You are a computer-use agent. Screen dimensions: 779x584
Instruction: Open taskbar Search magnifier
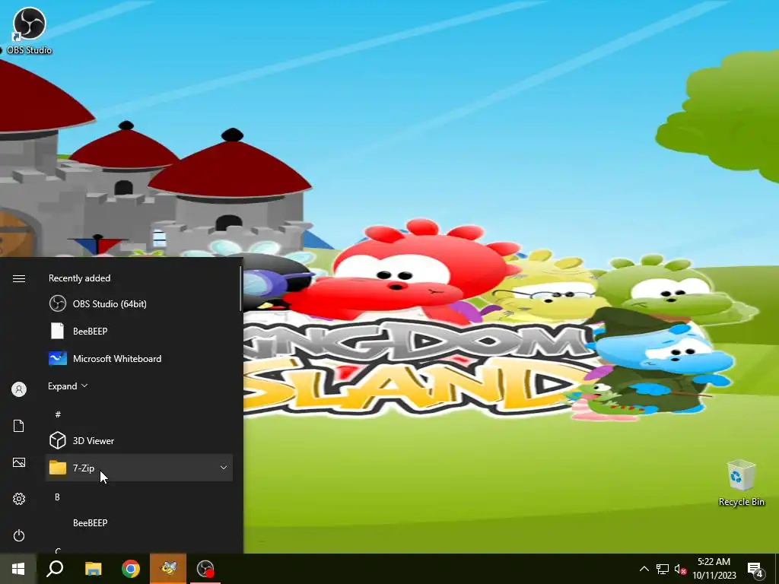(55, 569)
